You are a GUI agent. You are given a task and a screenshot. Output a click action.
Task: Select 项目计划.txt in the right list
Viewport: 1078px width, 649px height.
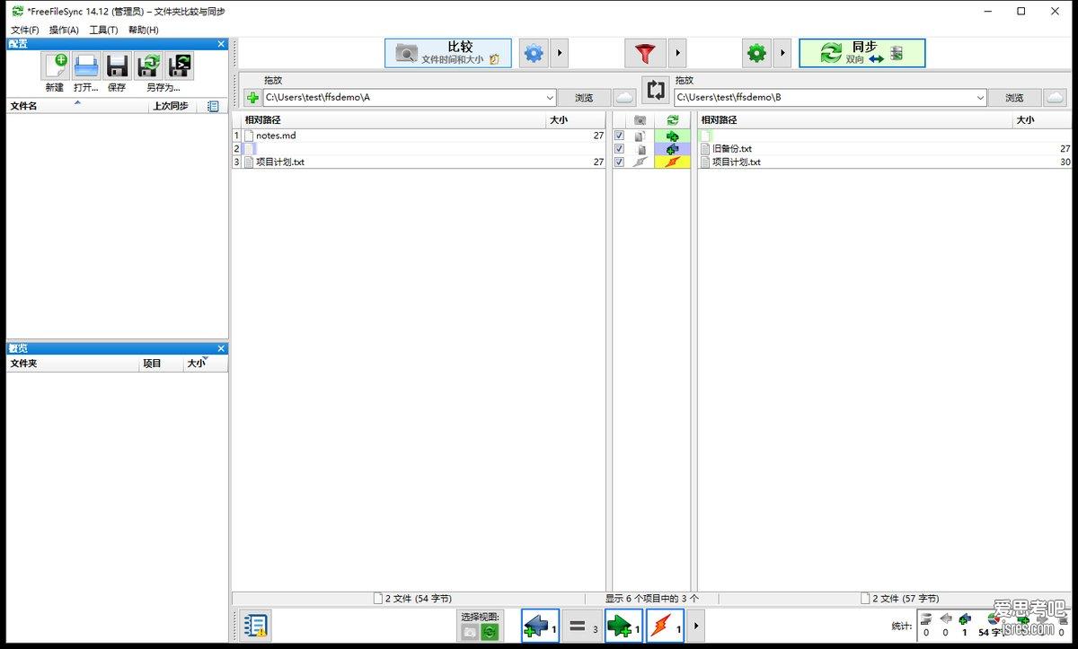(x=737, y=162)
